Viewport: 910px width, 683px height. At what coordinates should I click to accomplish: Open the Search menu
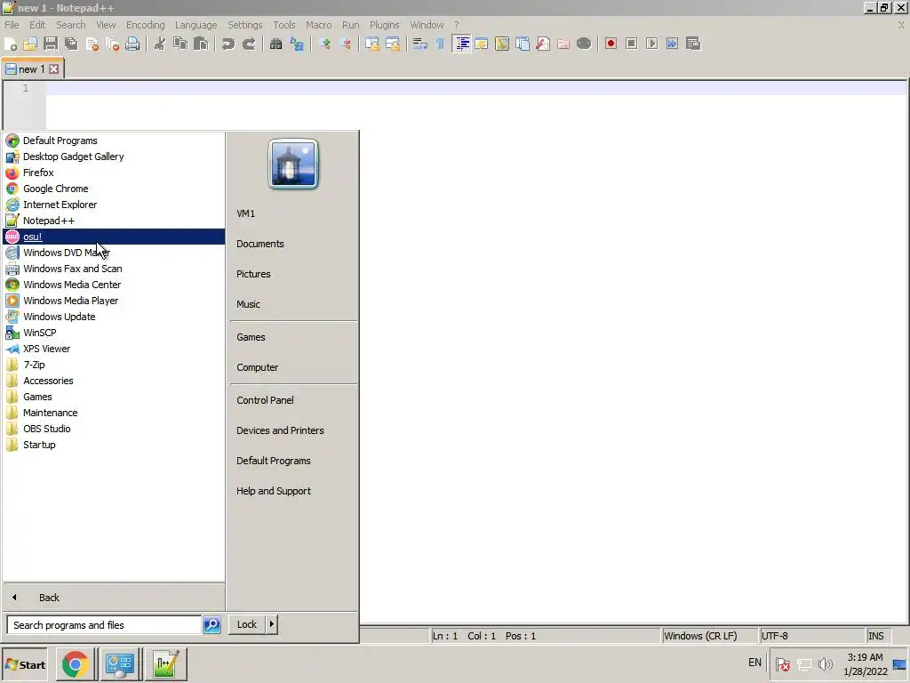tap(71, 25)
